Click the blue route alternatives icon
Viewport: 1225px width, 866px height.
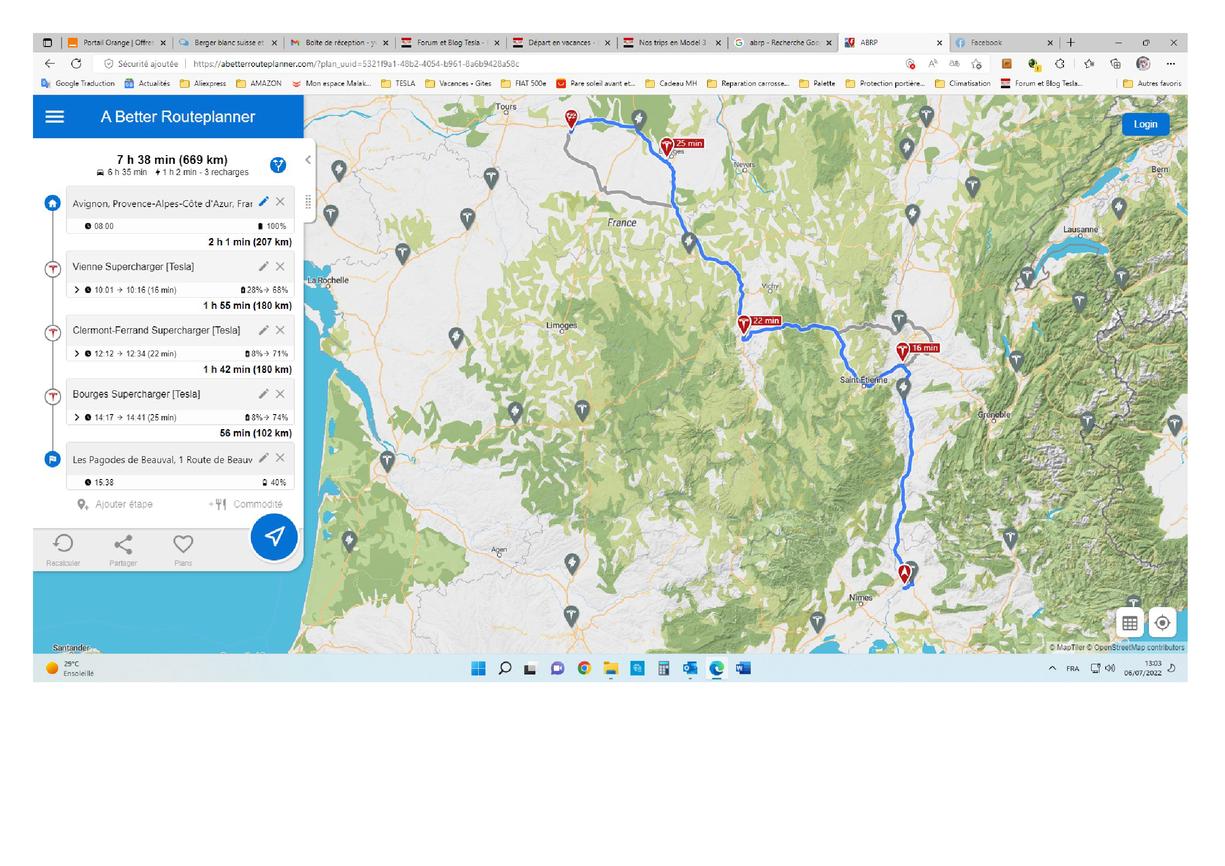(278, 165)
